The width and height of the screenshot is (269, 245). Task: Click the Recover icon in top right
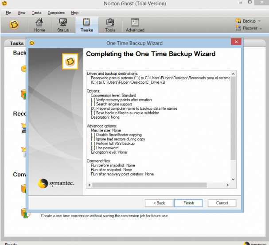point(238,28)
